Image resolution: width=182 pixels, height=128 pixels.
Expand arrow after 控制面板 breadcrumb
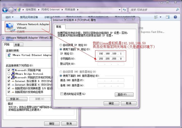(x=39, y=10)
